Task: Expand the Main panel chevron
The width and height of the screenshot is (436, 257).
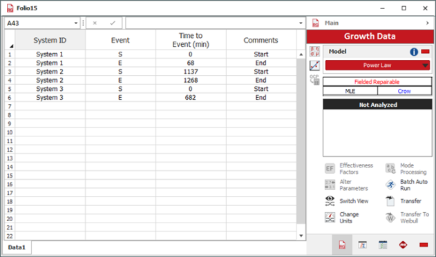Action: click(428, 23)
